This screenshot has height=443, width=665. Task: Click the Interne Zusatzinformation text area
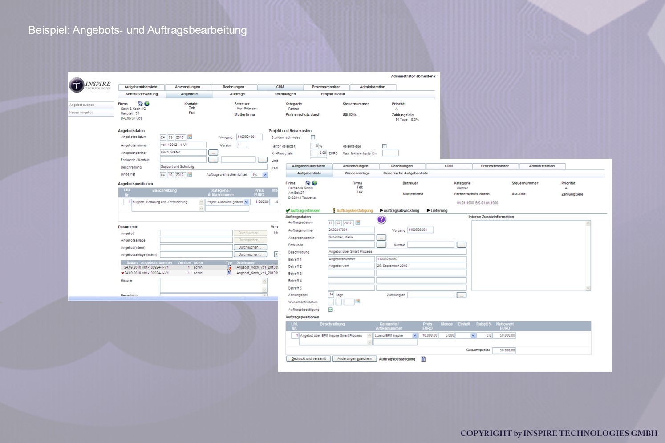pos(528,256)
